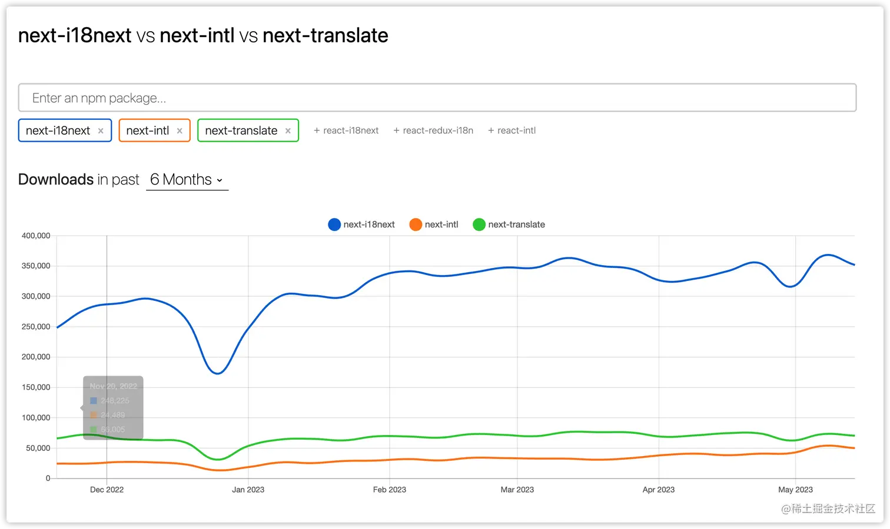This screenshot has width=890, height=529.
Task: Select the next-translate package tag
Action: (241, 130)
